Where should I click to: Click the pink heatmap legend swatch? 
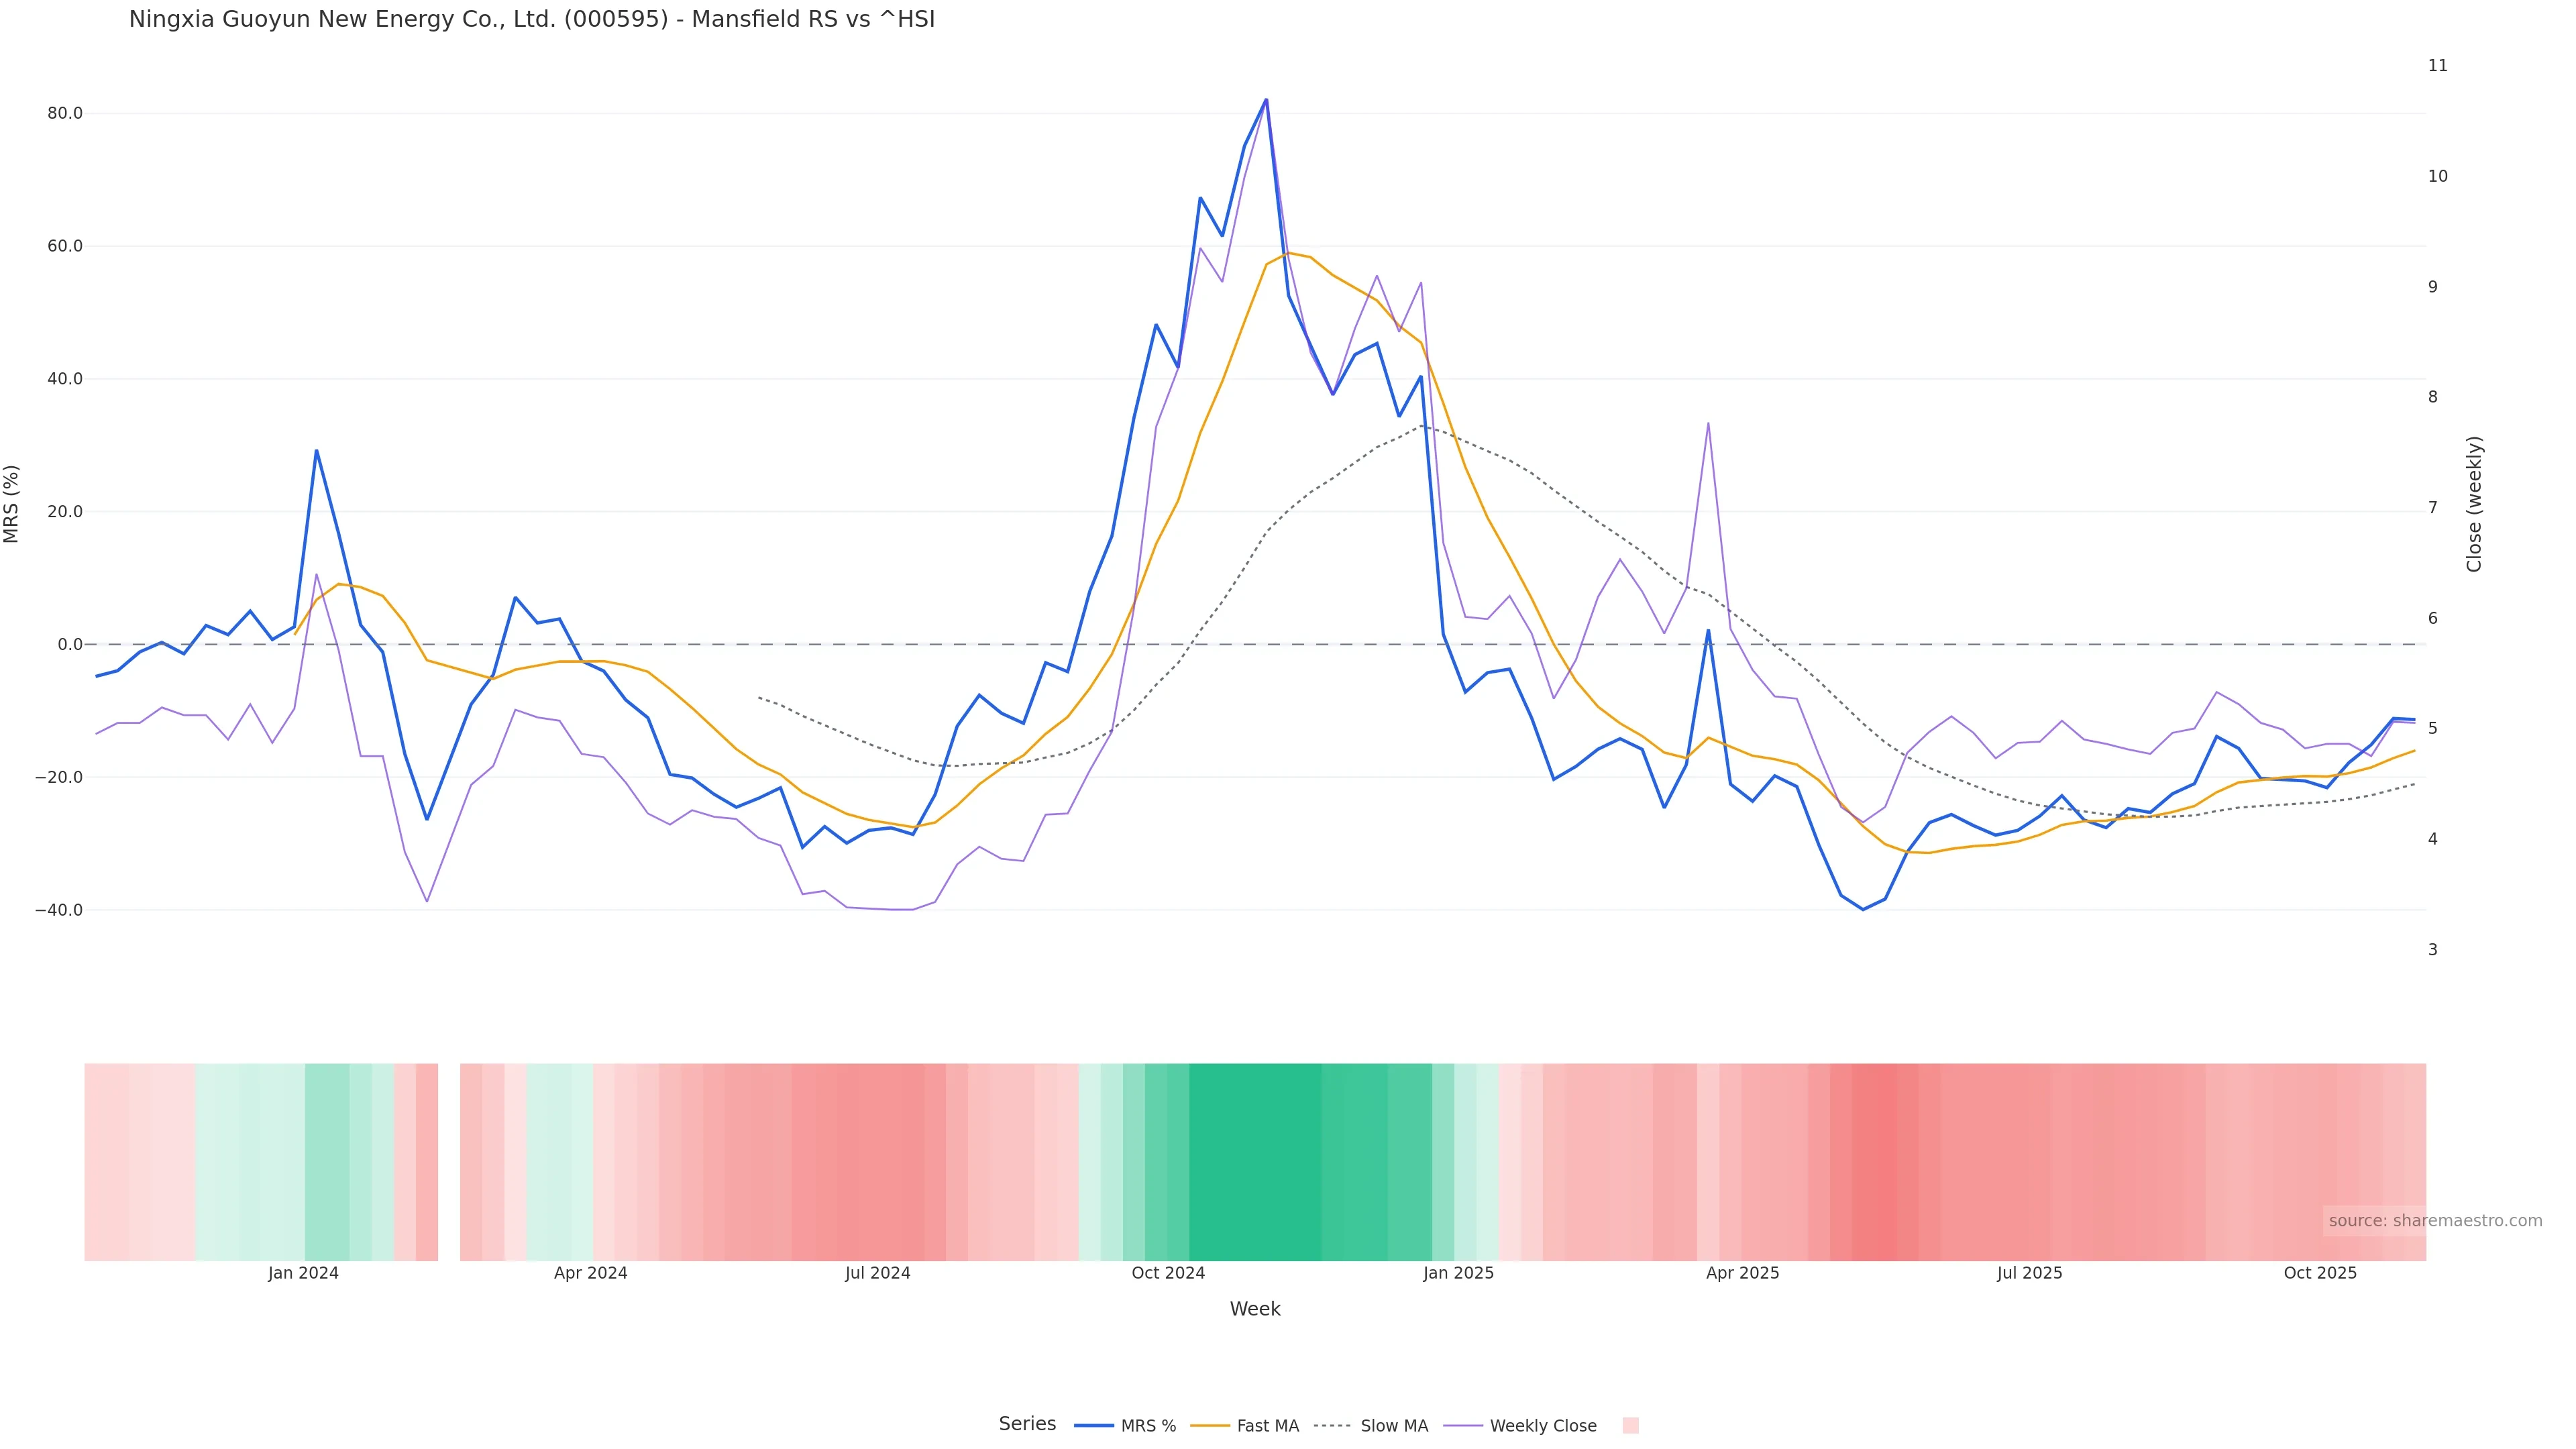(x=1630, y=1426)
